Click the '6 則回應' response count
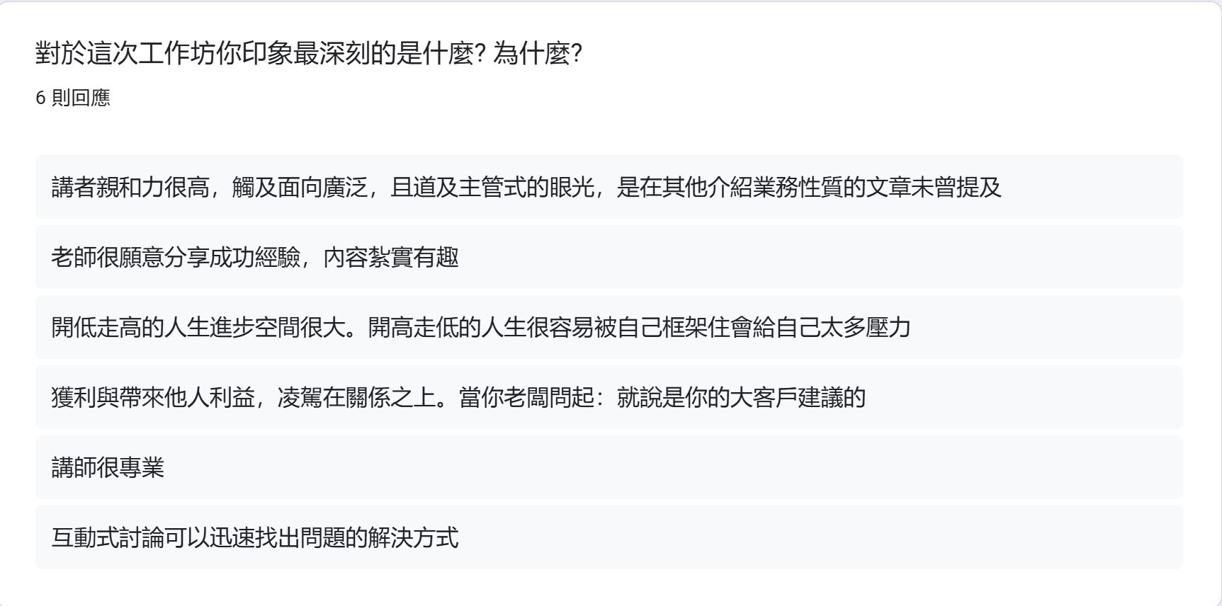The image size is (1222, 606). (x=73, y=98)
